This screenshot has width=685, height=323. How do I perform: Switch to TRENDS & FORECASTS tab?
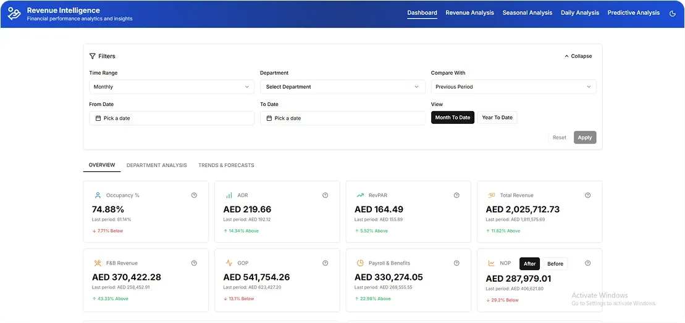pyautogui.click(x=226, y=165)
